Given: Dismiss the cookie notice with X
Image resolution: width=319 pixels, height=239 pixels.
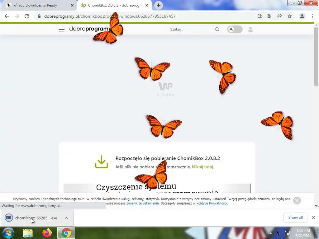Looking at the screenshot, I should point(297,201).
